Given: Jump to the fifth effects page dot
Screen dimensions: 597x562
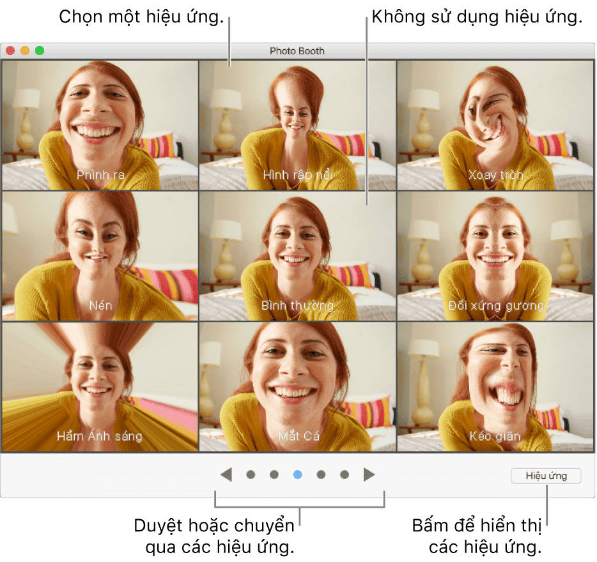Looking at the screenshot, I should click(345, 475).
